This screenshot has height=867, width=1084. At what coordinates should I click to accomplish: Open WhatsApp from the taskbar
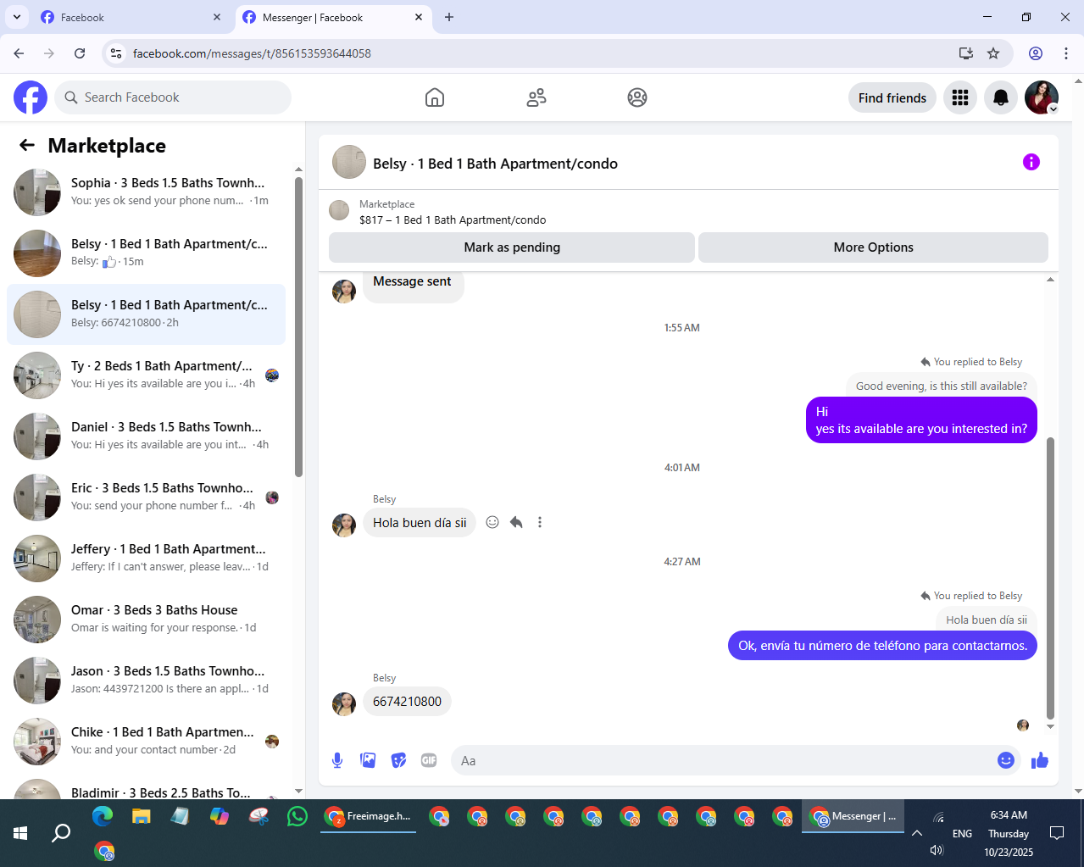pyautogui.click(x=297, y=816)
